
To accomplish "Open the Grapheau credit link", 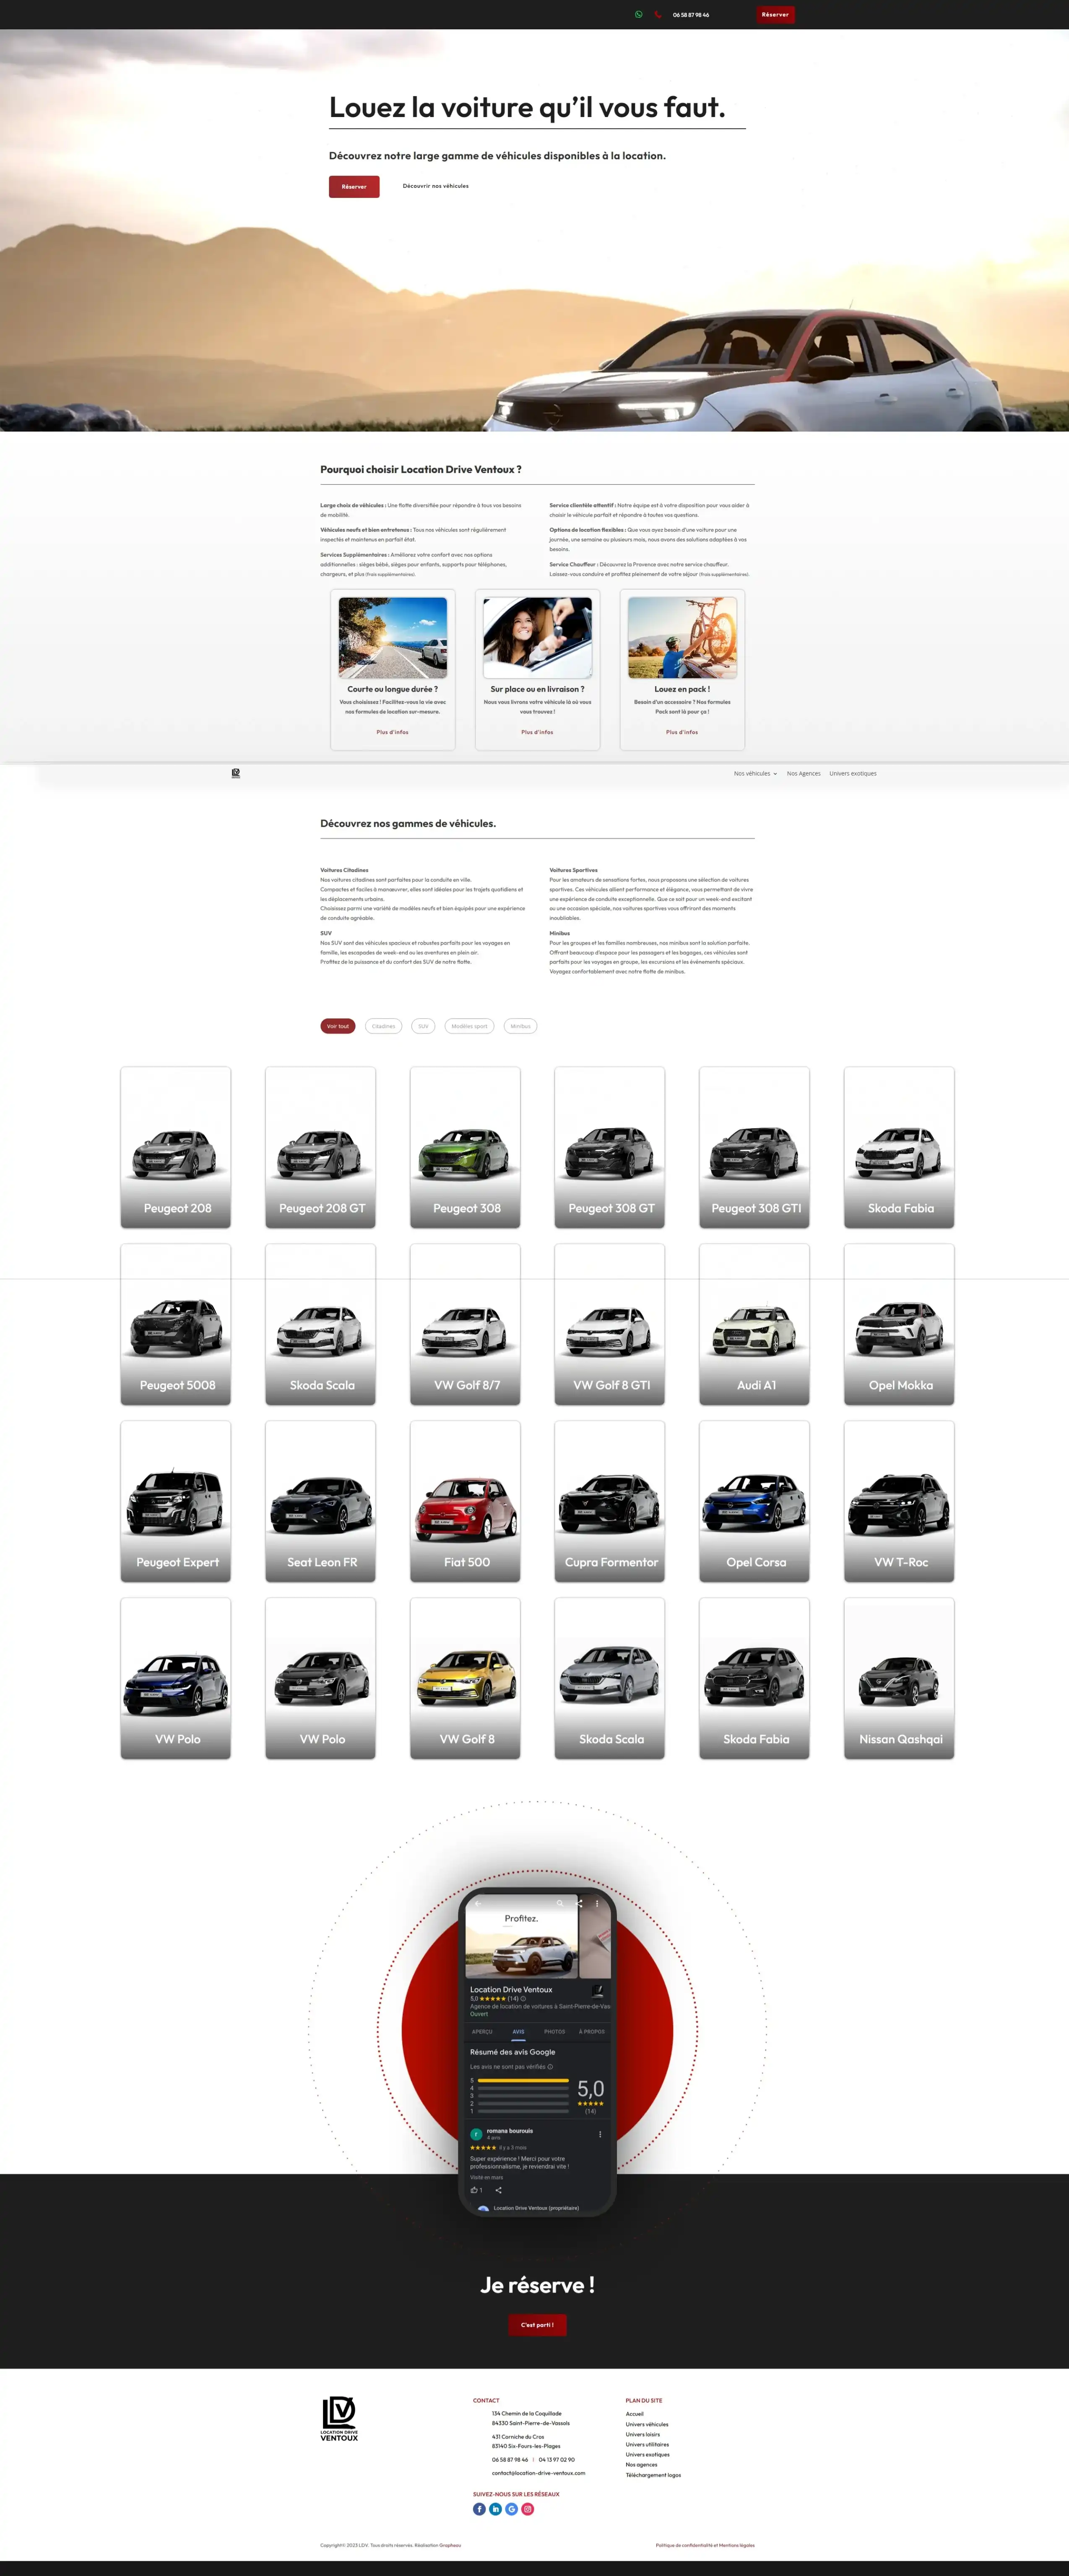I will 451,2545.
